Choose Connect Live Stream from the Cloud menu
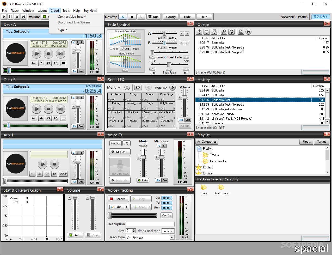 click(72, 17)
